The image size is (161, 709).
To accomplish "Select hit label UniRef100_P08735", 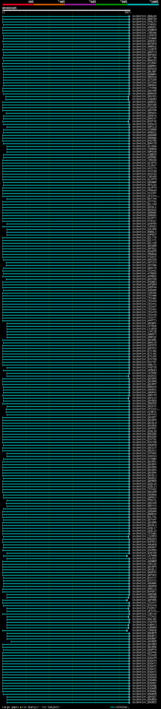I will pos(144,367).
